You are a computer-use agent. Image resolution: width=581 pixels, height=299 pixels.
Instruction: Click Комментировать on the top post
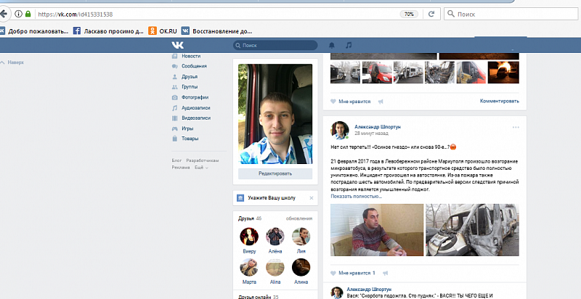(500, 101)
